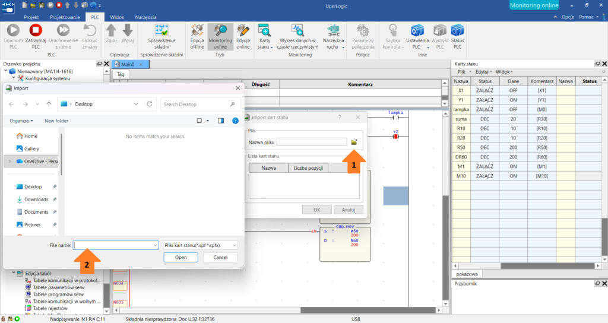Click New folder button
Viewport: 608px width, 323px height.
coord(56,121)
